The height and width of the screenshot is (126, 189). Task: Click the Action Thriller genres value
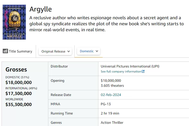tap(112, 122)
